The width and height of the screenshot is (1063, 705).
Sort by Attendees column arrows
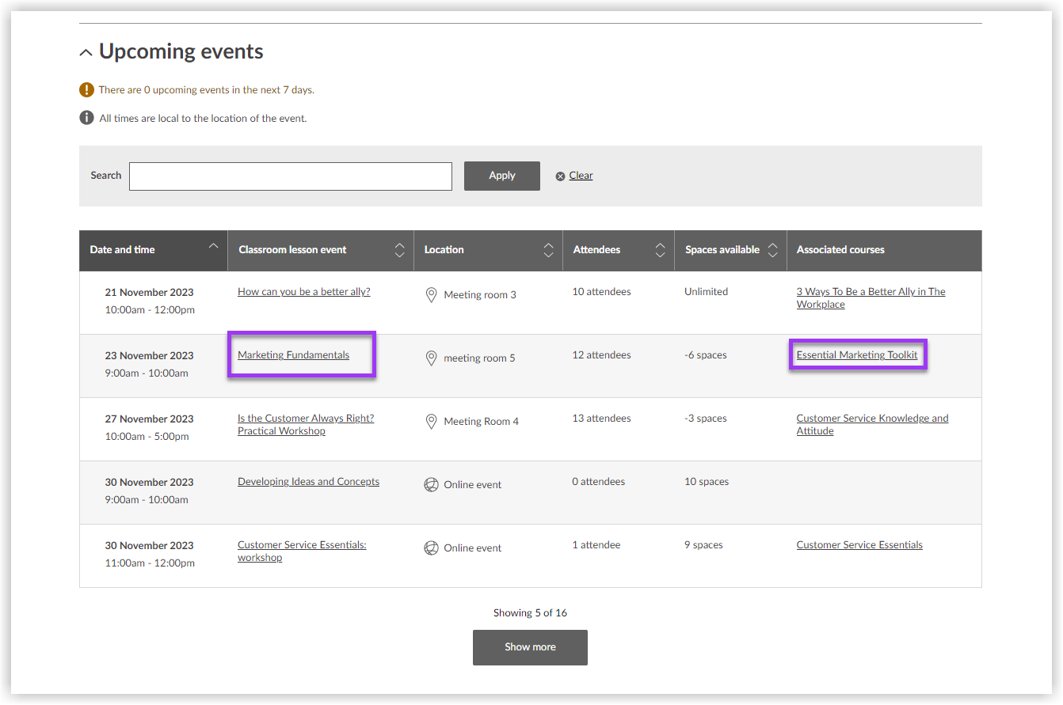click(x=660, y=250)
